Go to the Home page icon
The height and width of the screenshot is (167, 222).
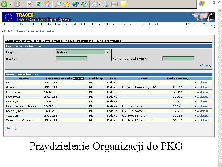tap(47, 4)
